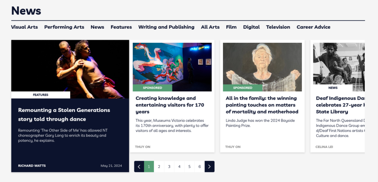
Task: Click the FEATURES tag on the dance story
Action: pyautogui.click(x=41, y=95)
